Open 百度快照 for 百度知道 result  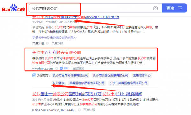coord(57,43)
